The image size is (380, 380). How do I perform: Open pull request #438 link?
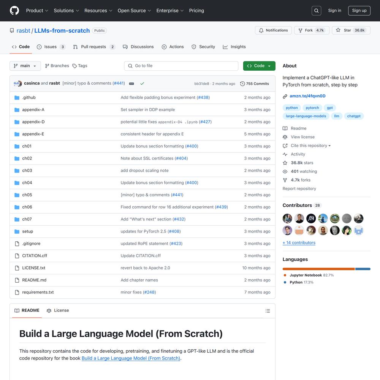(203, 98)
